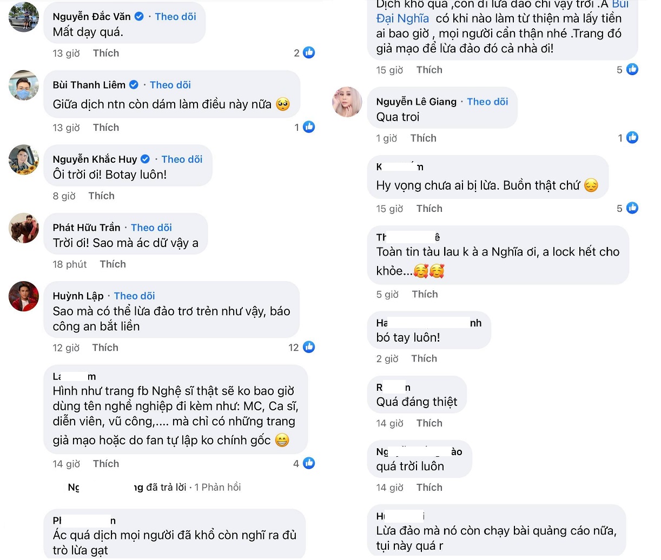This screenshot has width=661, height=560.
Task: Click like reaction icon on Nguyễn Đắc Văn's comment
Action: pos(309,52)
